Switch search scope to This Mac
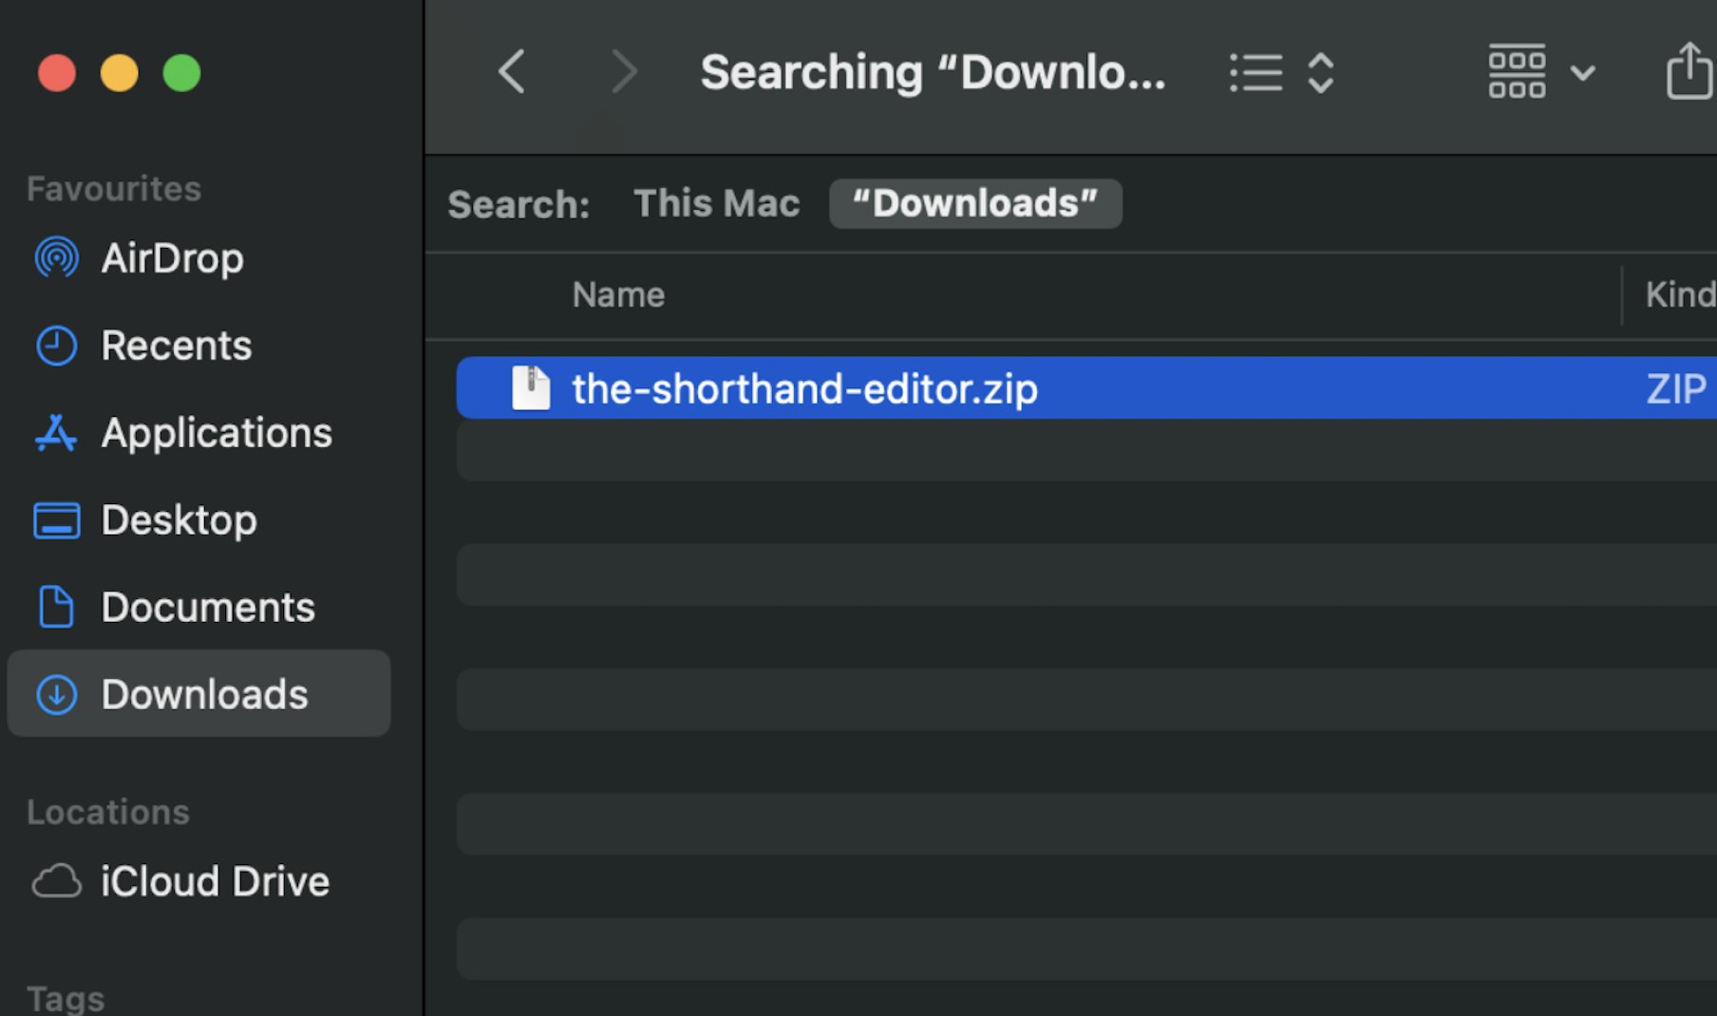This screenshot has height=1016, width=1717. (x=717, y=202)
